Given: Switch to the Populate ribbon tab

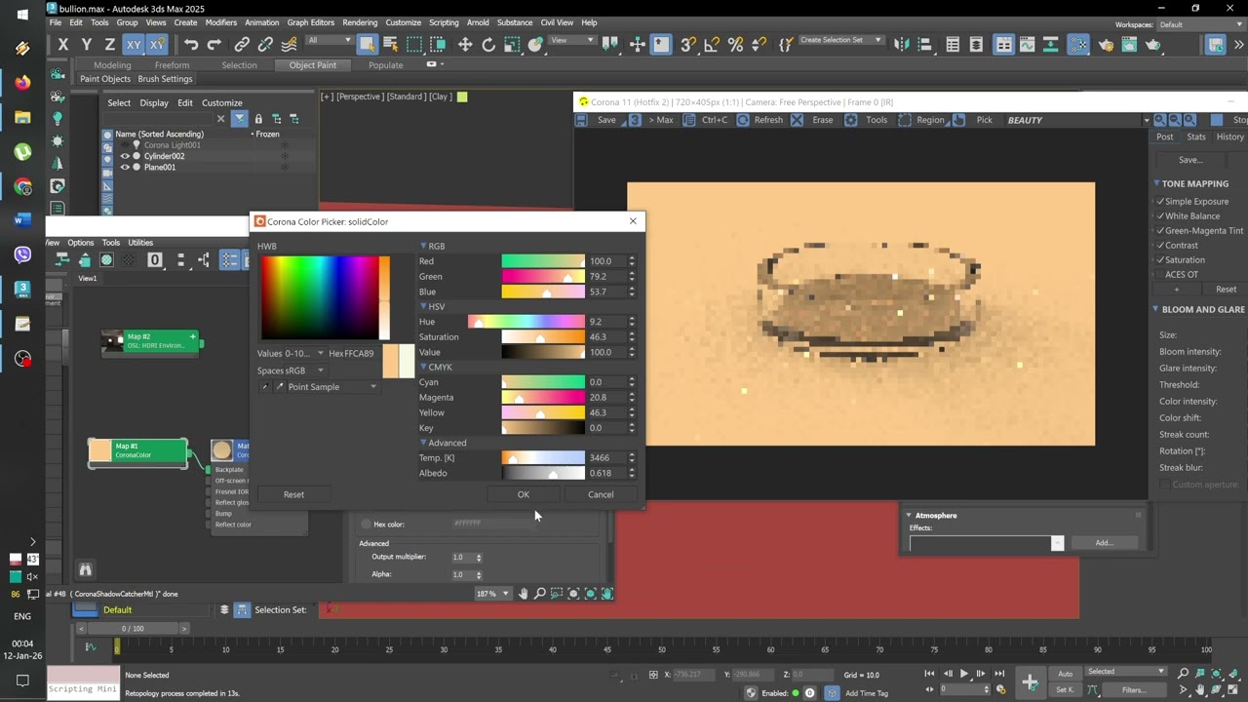Looking at the screenshot, I should [386, 65].
